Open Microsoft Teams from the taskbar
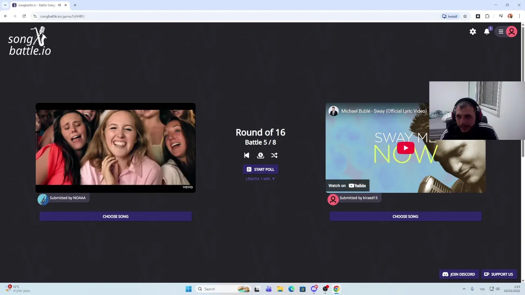The image size is (525, 295). [x=269, y=289]
